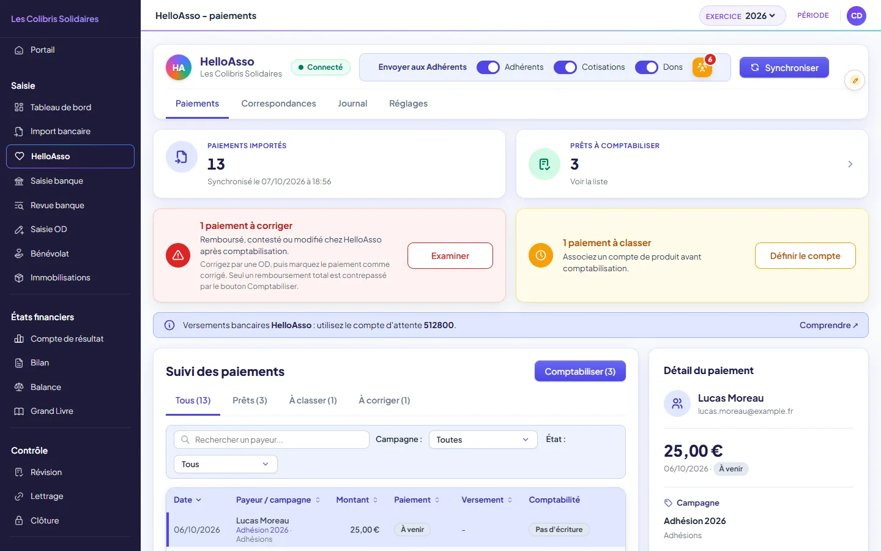Switch to the Réglages tab
881x551 pixels.
[408, 103]
